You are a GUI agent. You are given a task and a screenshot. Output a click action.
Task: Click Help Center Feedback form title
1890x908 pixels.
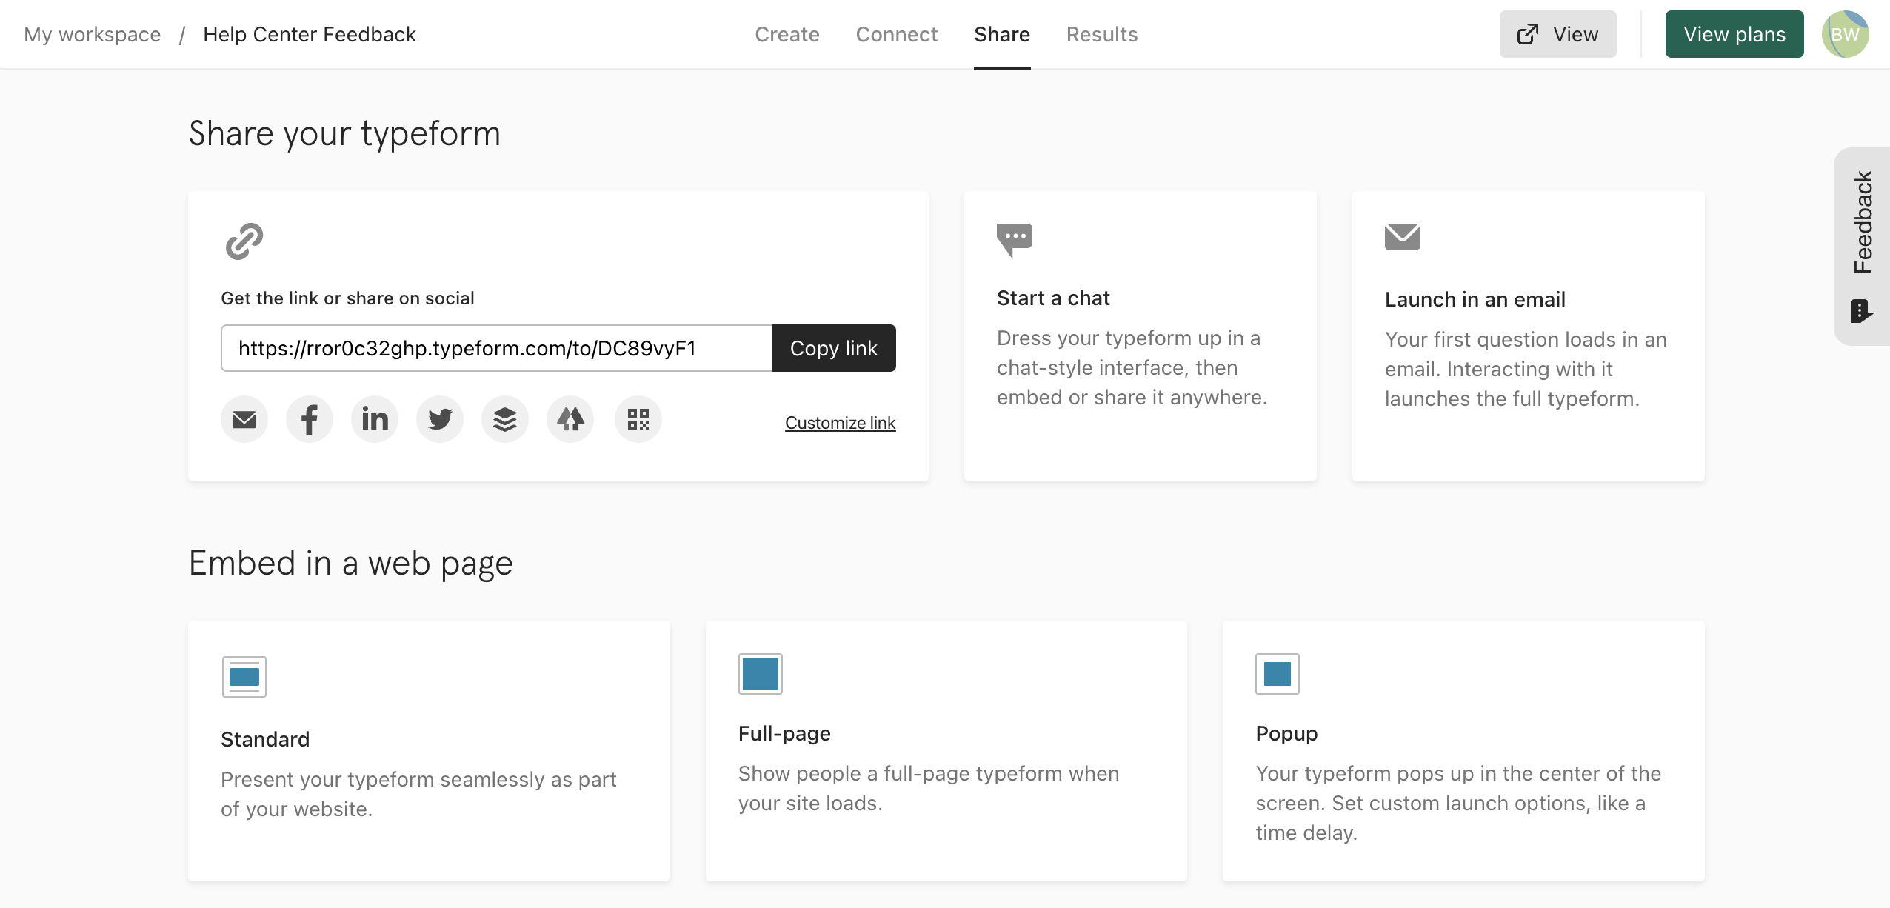pyautogui.click(x=310, y=34)
